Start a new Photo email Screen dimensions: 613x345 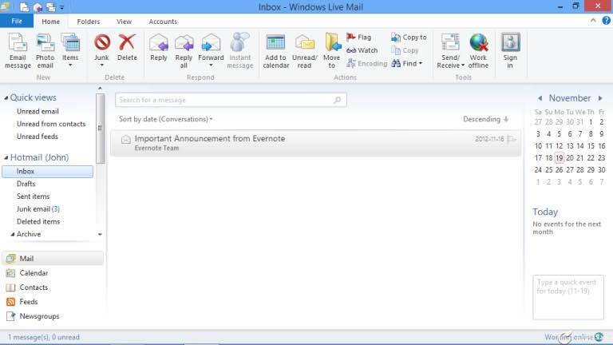coord(45,51)
